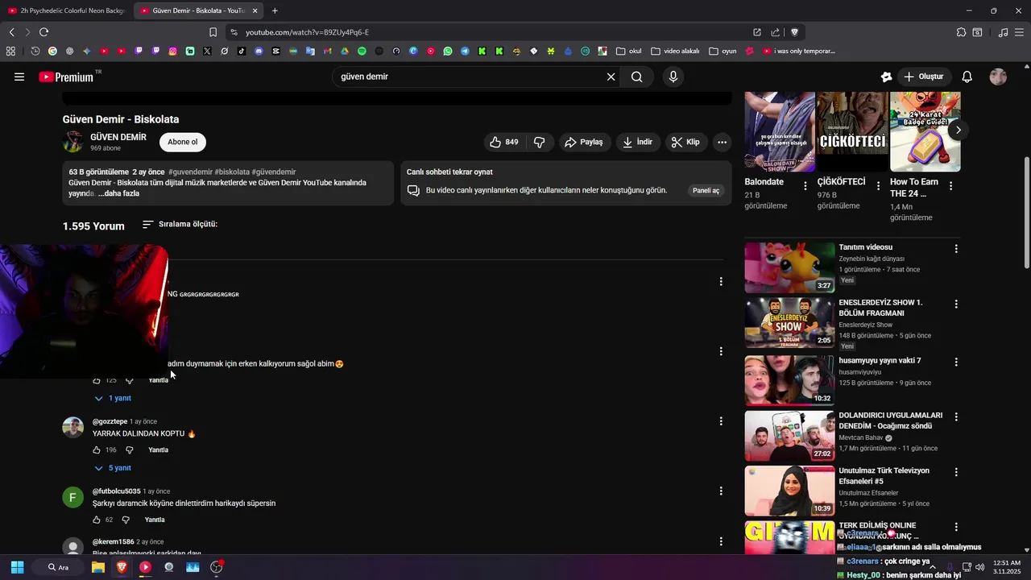Reply to @gozztepe comment via Yanıtla

159,449
